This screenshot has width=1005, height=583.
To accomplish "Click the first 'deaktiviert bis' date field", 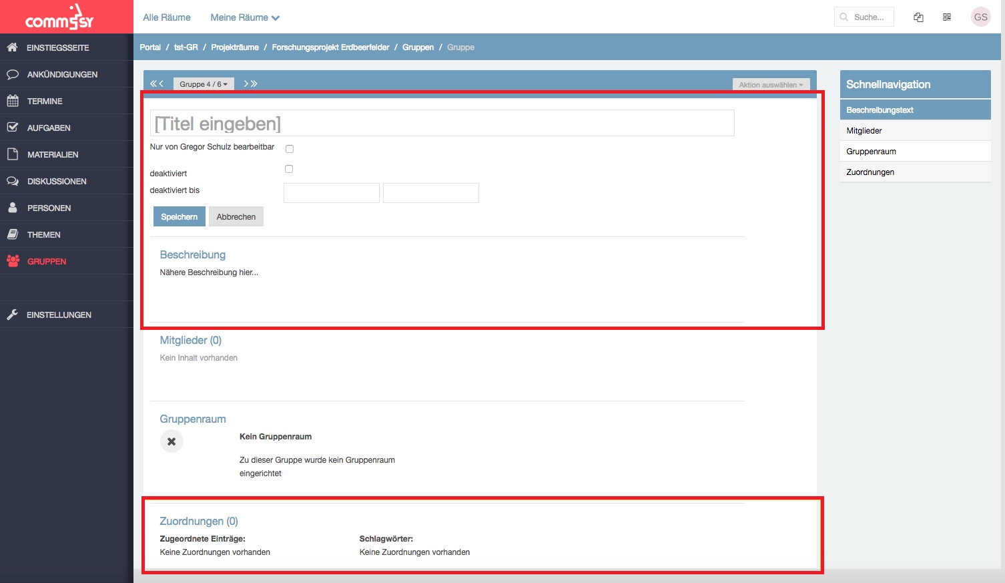I will click(332, 193).
